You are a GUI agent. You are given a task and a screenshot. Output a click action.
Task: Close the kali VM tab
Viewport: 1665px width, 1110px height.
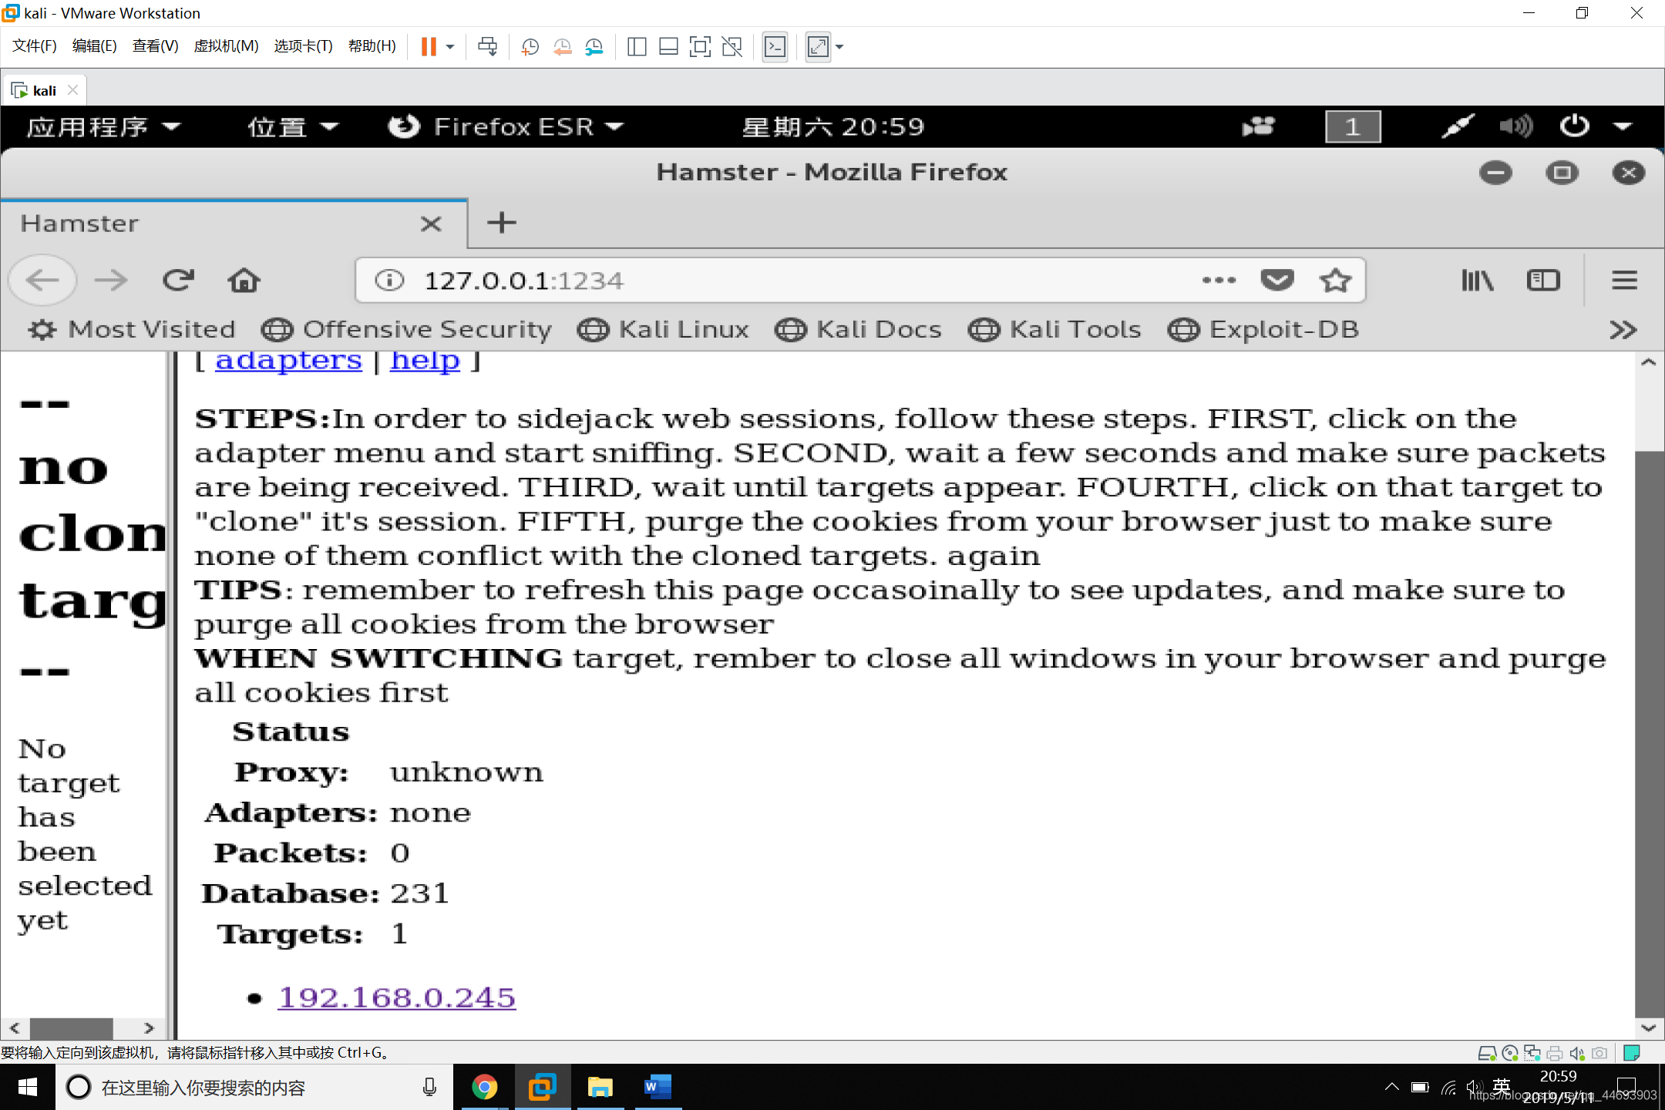click(x=73, y=90)
